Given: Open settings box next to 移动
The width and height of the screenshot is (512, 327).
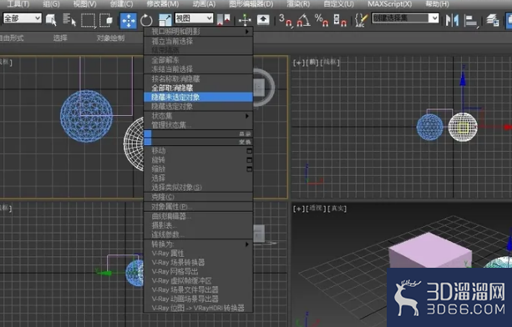Looking at the screenshot, I should [250, 151].
